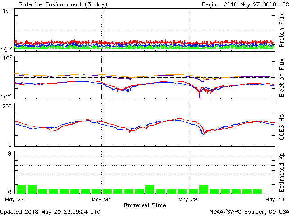Click the first Kp bar on May 27
289x216 pixels.
click(x=21, y=189)
